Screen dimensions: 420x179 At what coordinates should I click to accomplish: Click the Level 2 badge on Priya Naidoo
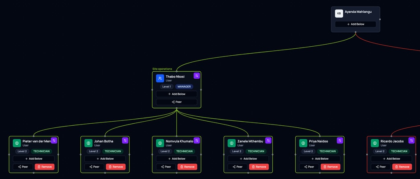point(308,151)
